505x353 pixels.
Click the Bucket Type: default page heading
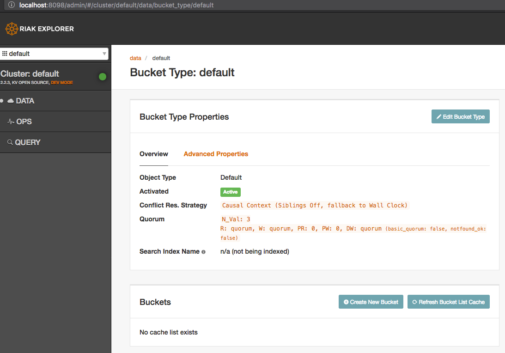pyautogui.click(x=182, y=73)
